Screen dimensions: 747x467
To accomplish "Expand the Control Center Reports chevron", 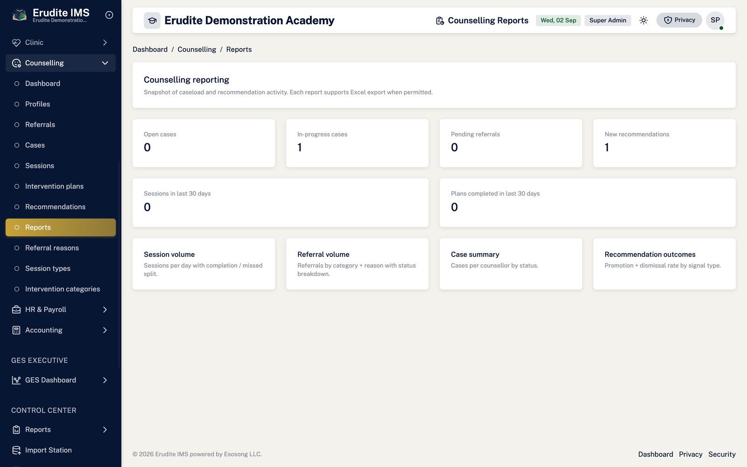I will (105, 430).
